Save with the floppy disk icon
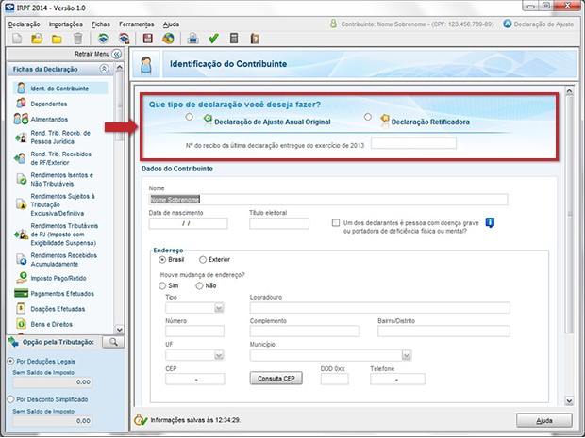The height and width of the screenshot is (438, 585). (148, 39)
